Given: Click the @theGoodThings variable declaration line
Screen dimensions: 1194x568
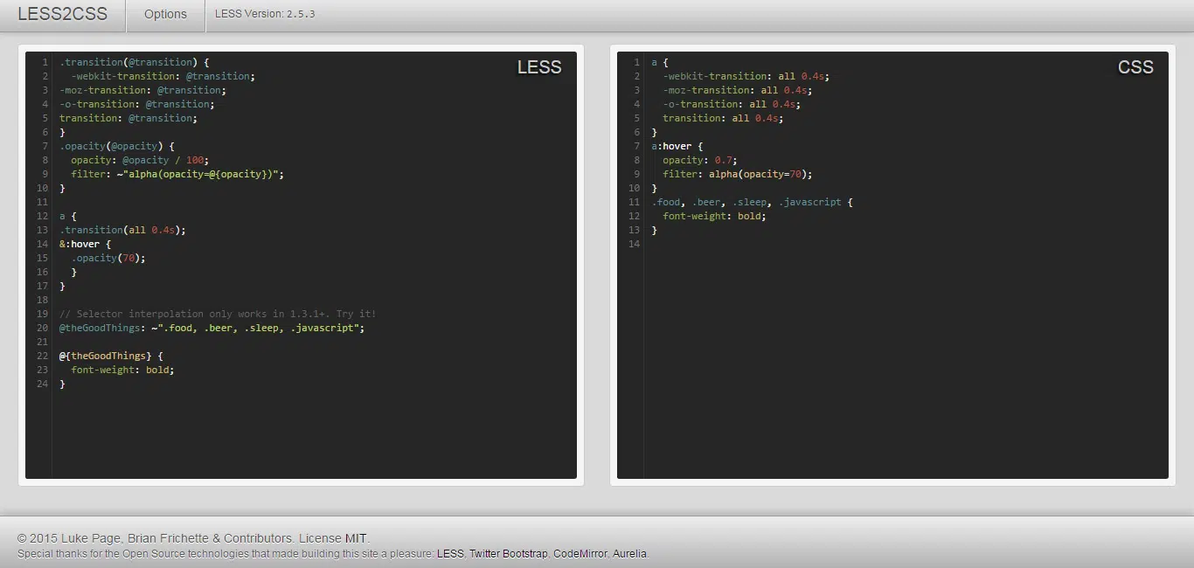Looking at the screenshot, I should point(212,328).
